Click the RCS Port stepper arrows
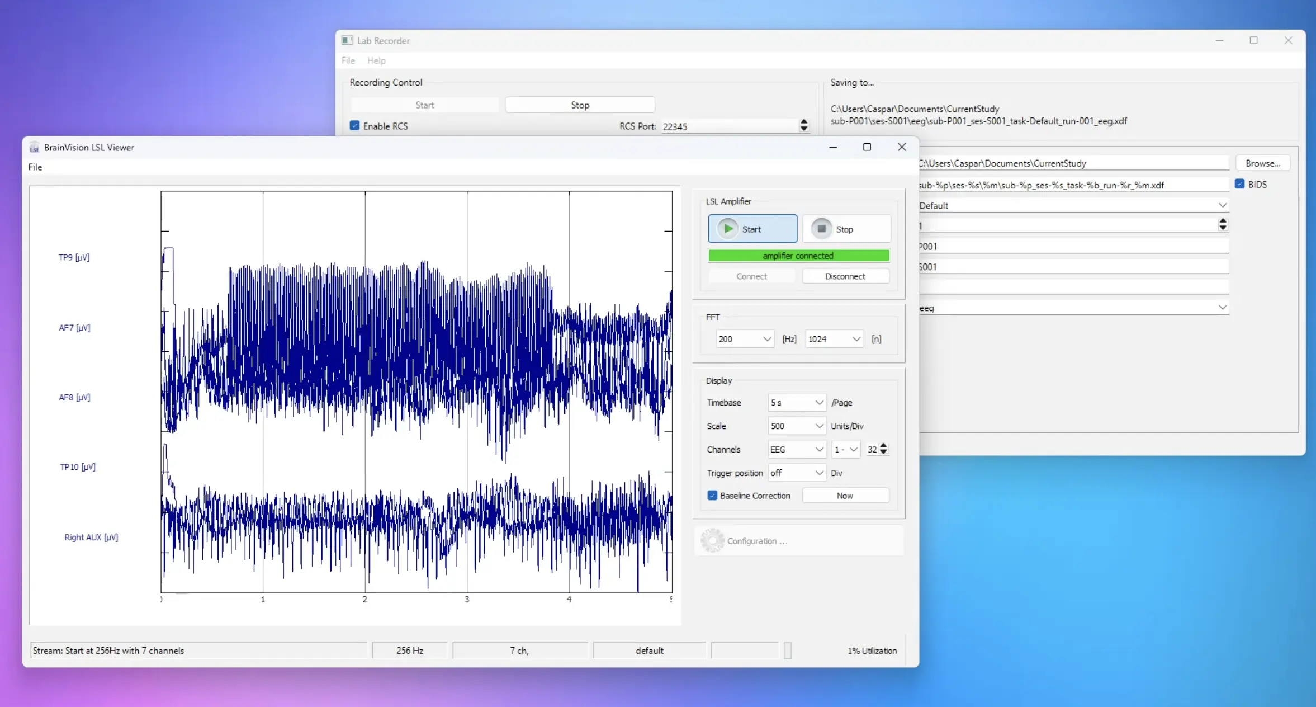Image resolution: width=1316 pixels, height=707 pixels. tap(804, 126)
